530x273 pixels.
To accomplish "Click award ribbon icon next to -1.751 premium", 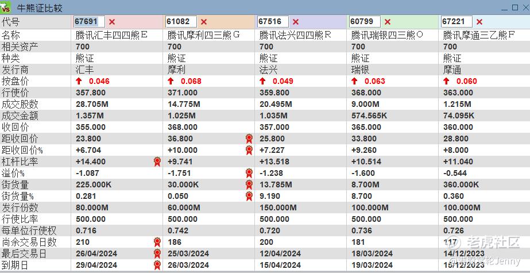I will (249, 173).
